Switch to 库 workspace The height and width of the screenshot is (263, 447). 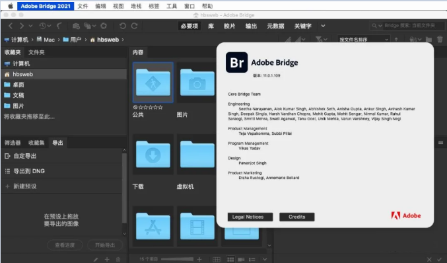211,26
